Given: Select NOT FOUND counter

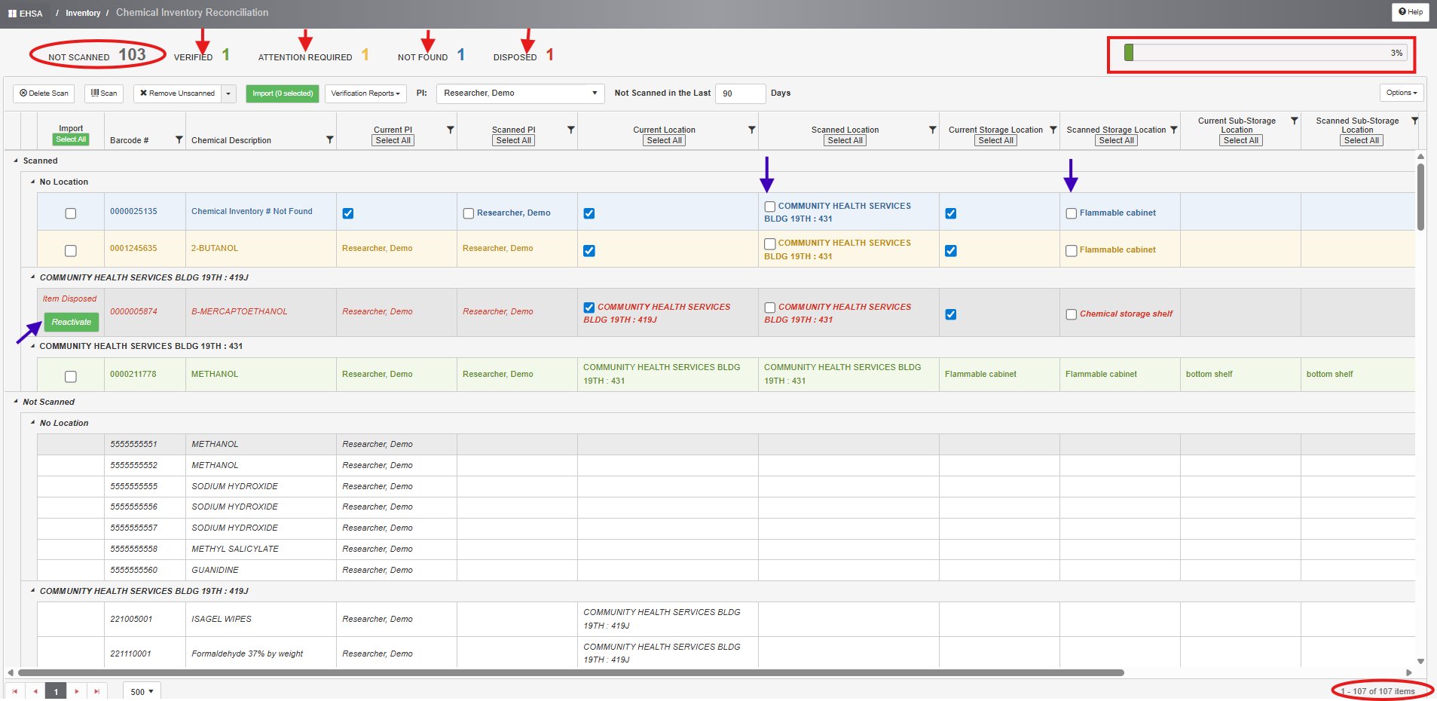Looking at the screenshot, I should [x=431, y=56].
